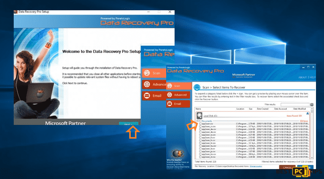This screenshot has height=179, width=324.
Task: Click the 3.79 KB size of app2user.csv
Action: point(252,124)
